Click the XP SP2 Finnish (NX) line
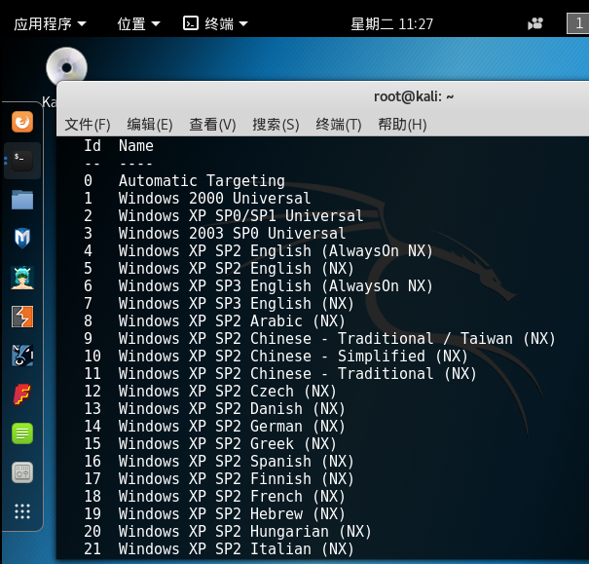Screen dimensions: 589x564 coord(236,478)
